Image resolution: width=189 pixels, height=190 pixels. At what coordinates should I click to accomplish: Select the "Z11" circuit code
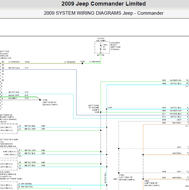click(26, 95)
